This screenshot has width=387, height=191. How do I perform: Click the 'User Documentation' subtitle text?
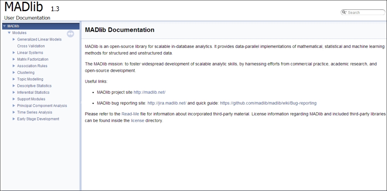[x=27, y=18]
